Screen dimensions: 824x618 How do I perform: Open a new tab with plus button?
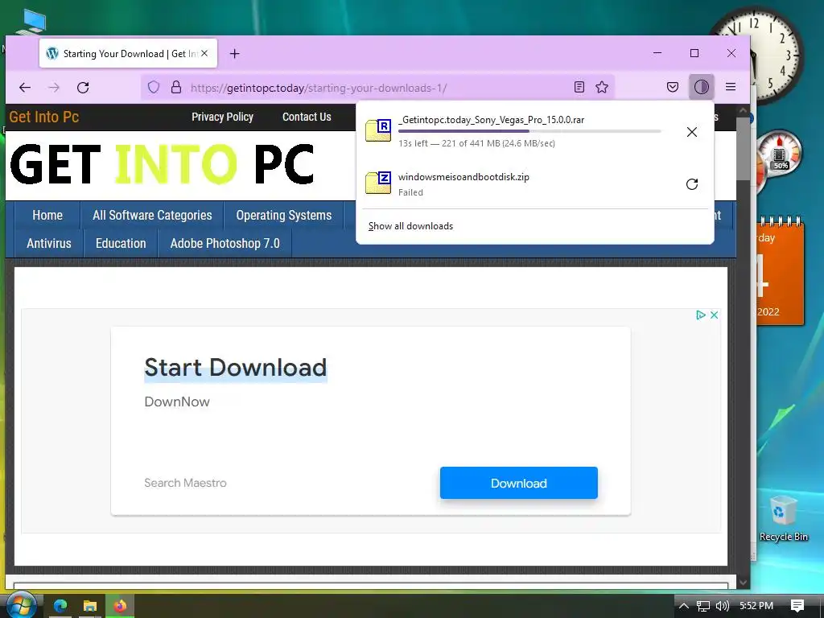click(x=234, y=54)
